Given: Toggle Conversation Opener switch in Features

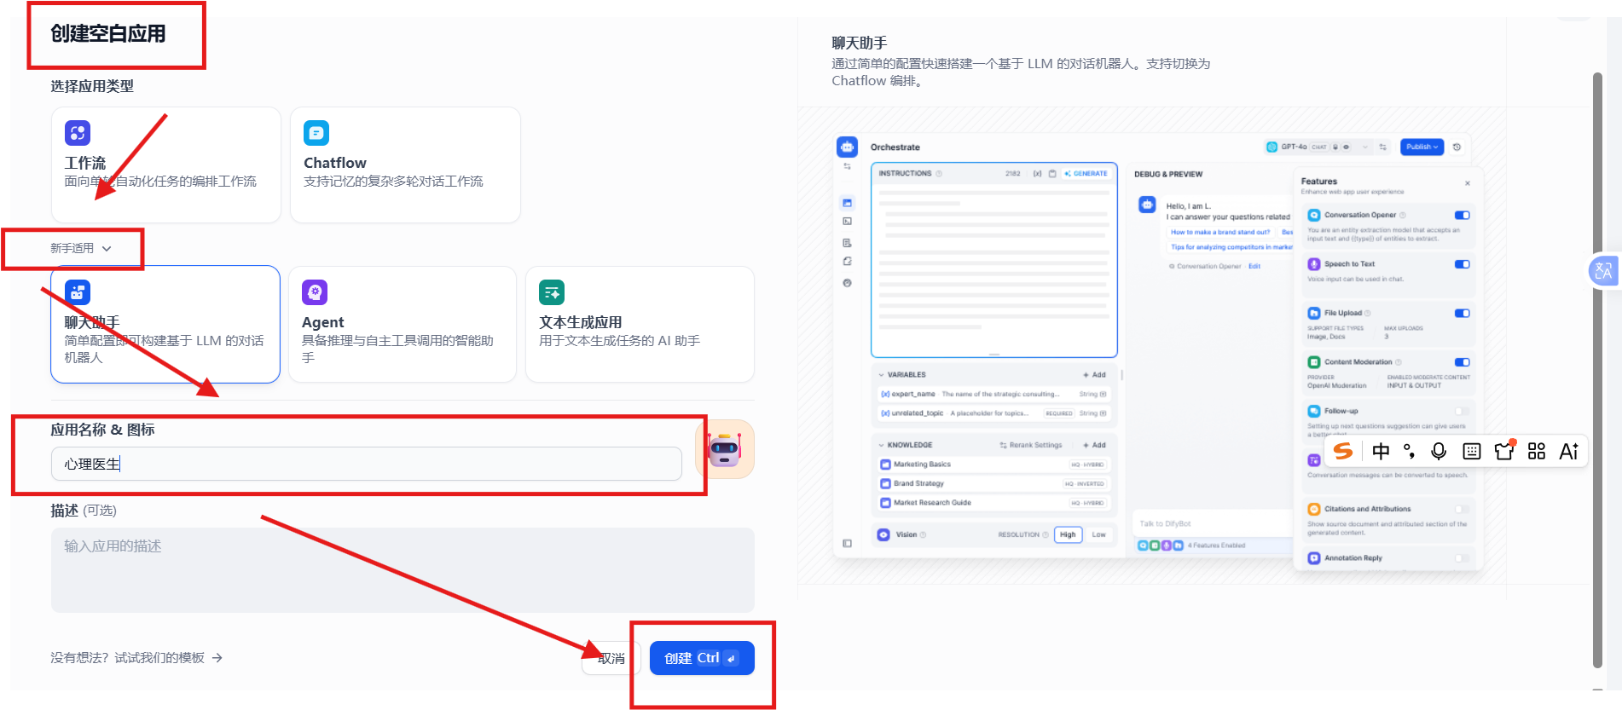Looking at the screenshot, I should [x=1463, y=215].
